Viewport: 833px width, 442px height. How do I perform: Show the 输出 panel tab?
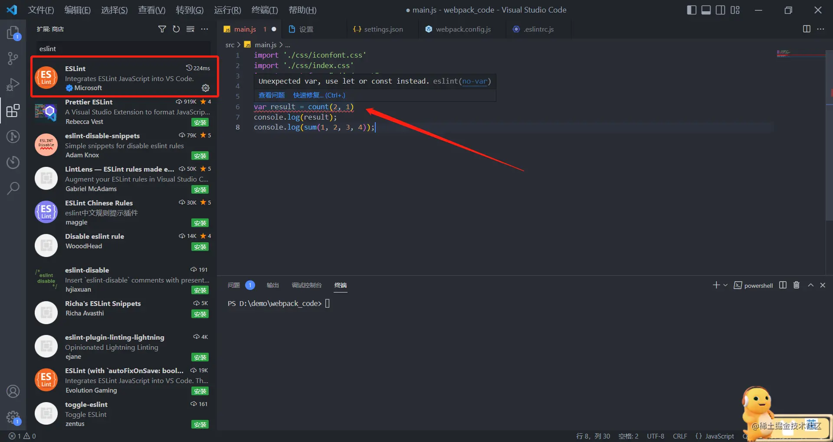(272, 285)
